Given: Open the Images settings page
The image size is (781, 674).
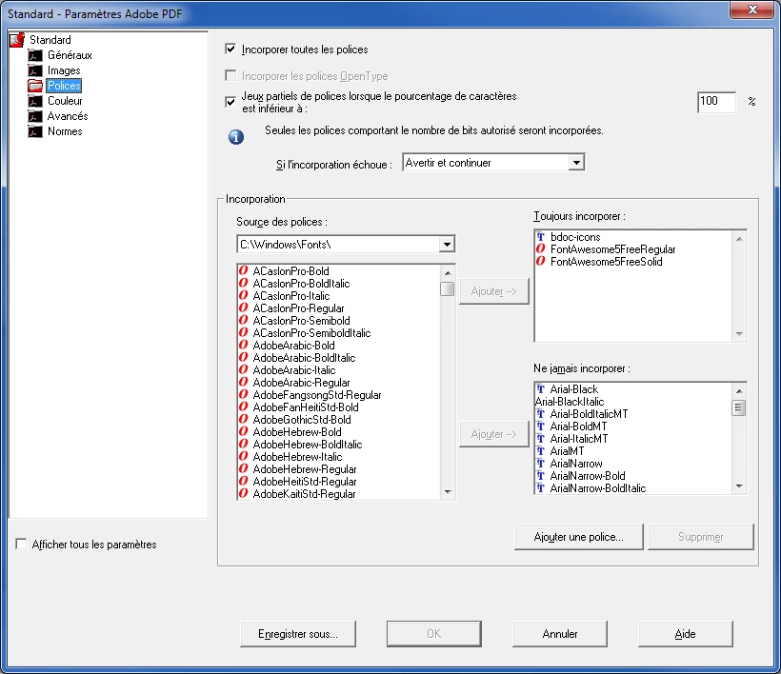Looking at the screenshot, I should 64,70.
